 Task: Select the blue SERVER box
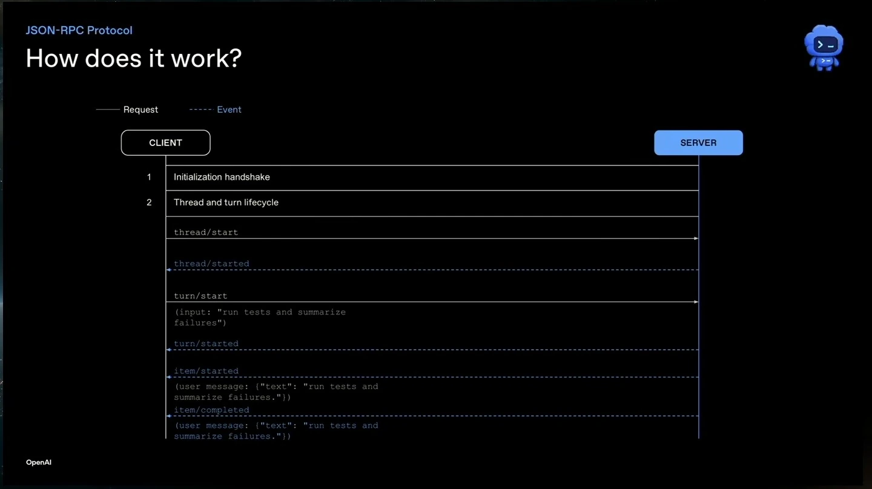tap(698, 143)
